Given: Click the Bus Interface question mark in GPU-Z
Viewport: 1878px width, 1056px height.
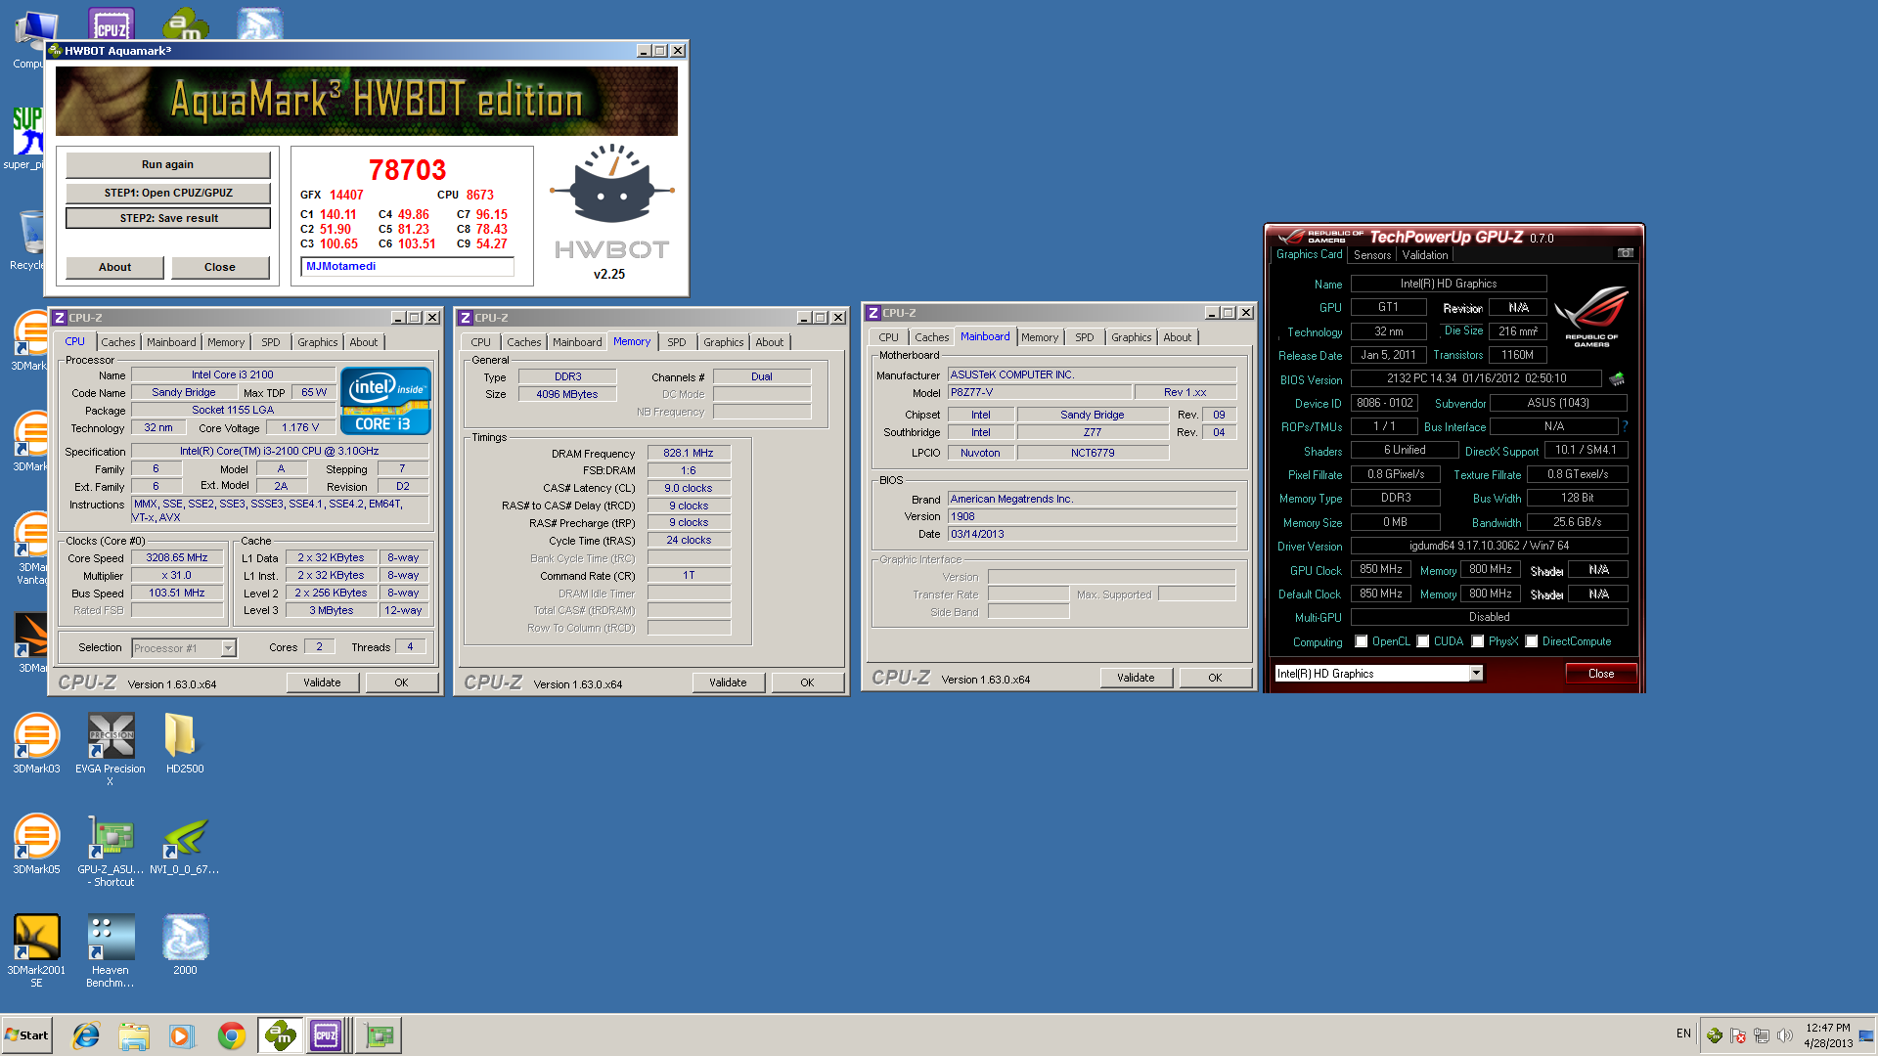Looking at the screenshot, I should click(x=1625, y=426).
